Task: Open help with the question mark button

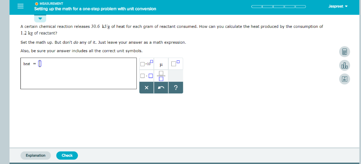Action: point(176,88)
